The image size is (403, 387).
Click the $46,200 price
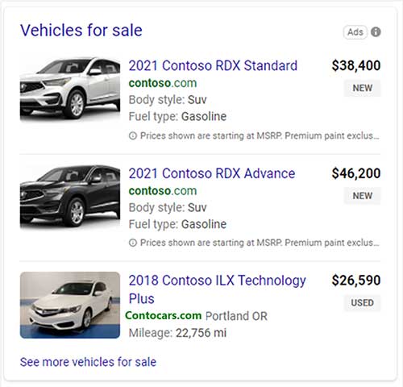[356, 173]
